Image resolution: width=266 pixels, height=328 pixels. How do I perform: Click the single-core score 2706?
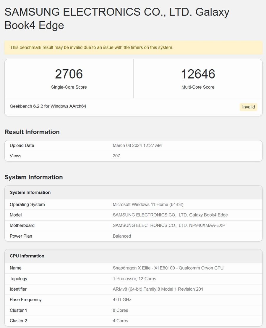coord(69,74)
